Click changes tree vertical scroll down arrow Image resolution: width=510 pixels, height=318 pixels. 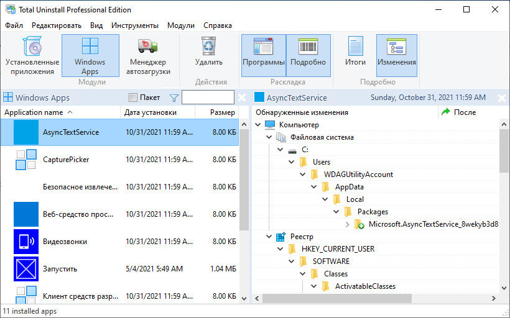coord(504,288)
